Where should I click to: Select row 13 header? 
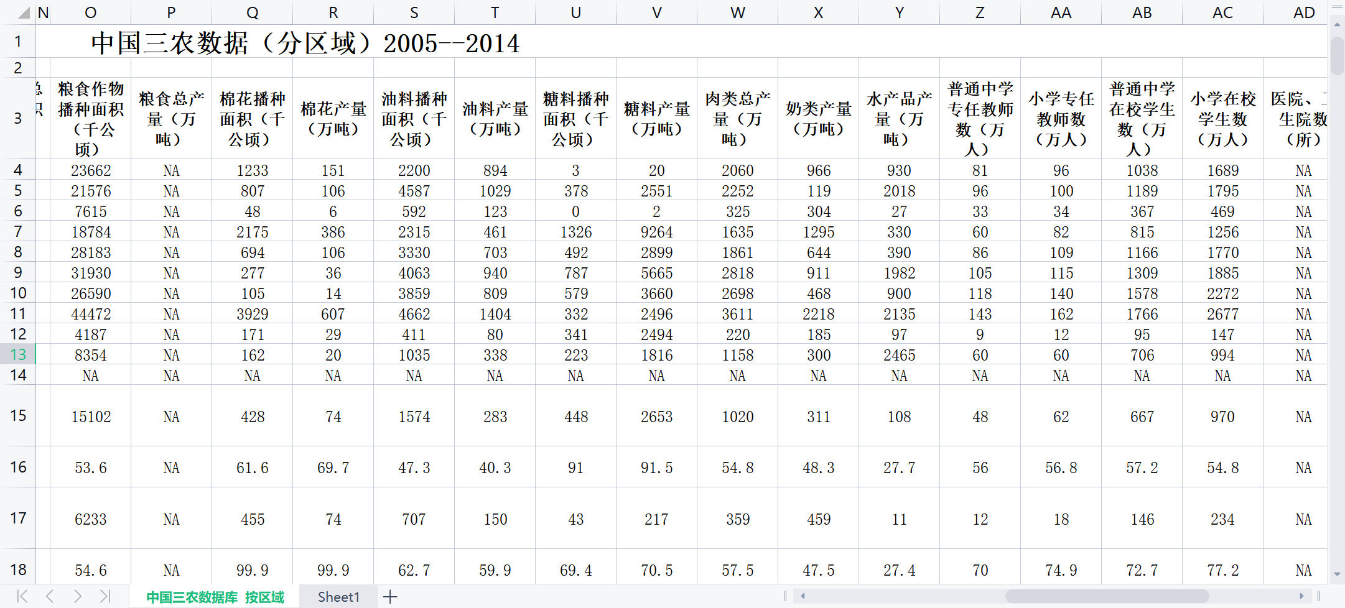18,354
